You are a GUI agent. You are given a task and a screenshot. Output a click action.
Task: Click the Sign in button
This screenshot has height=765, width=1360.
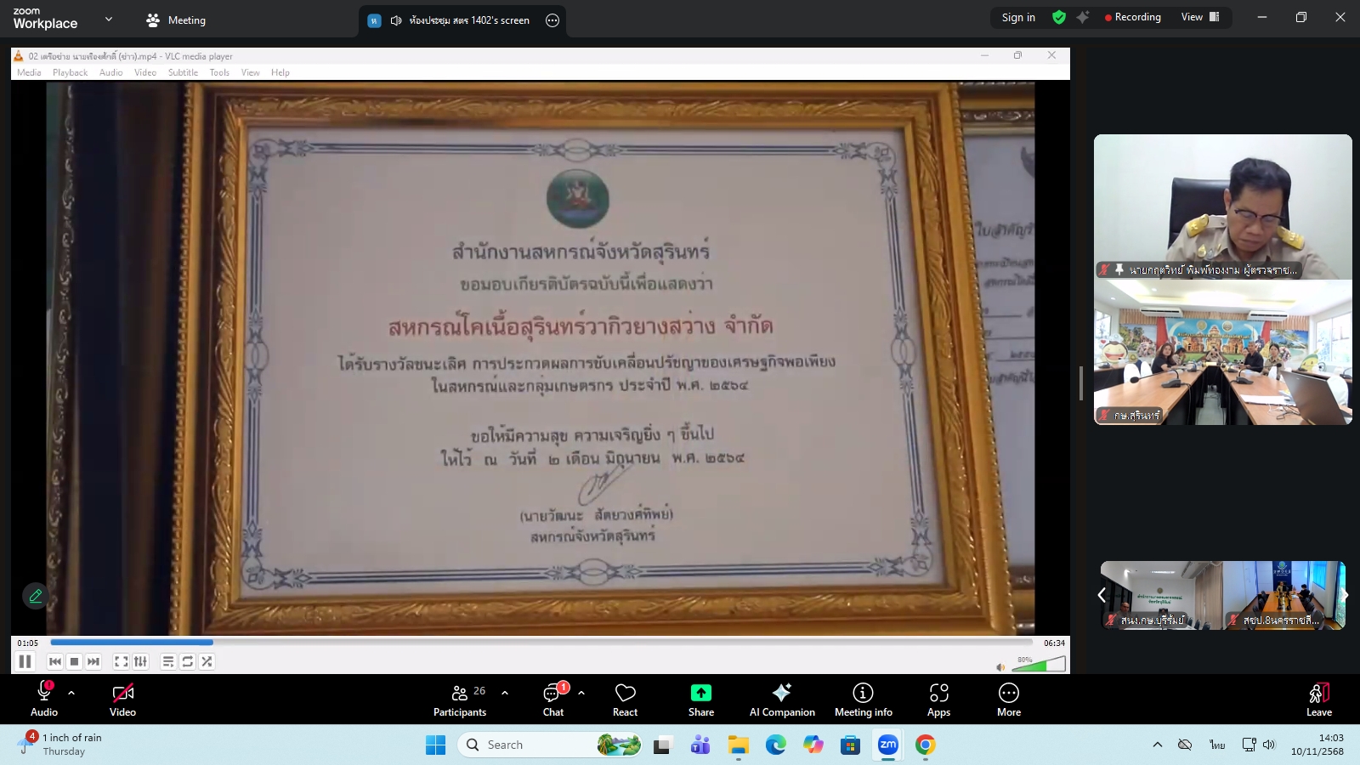(x=1017, y=17)
